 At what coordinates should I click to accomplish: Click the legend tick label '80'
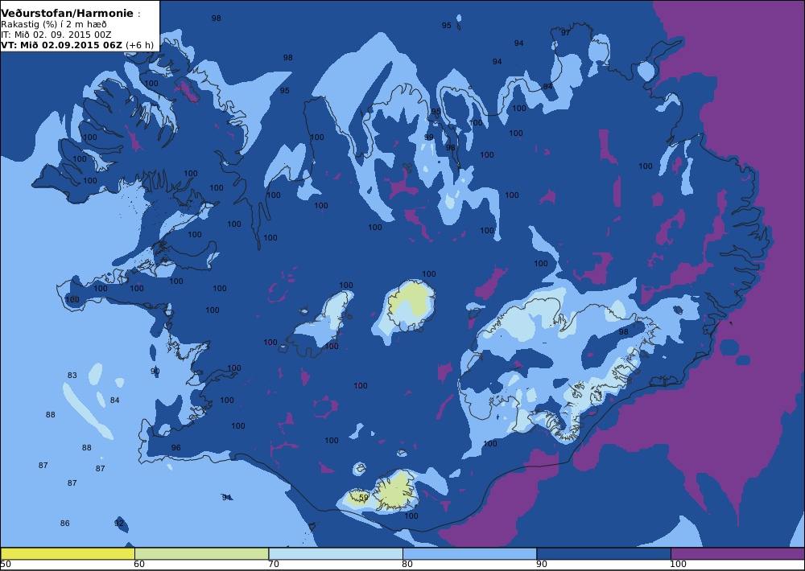(407, 565)
